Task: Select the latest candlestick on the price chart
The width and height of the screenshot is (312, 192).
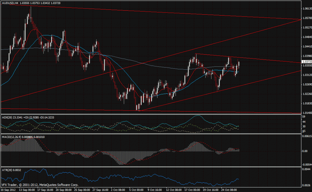Action: (239, 64)
